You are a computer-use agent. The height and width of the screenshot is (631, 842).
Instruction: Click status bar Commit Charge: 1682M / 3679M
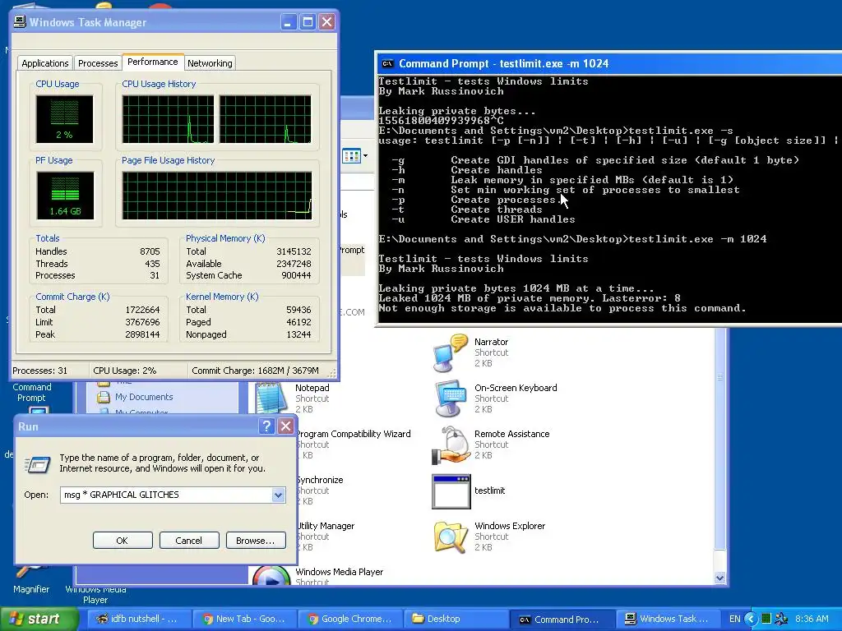coord(255,371)
